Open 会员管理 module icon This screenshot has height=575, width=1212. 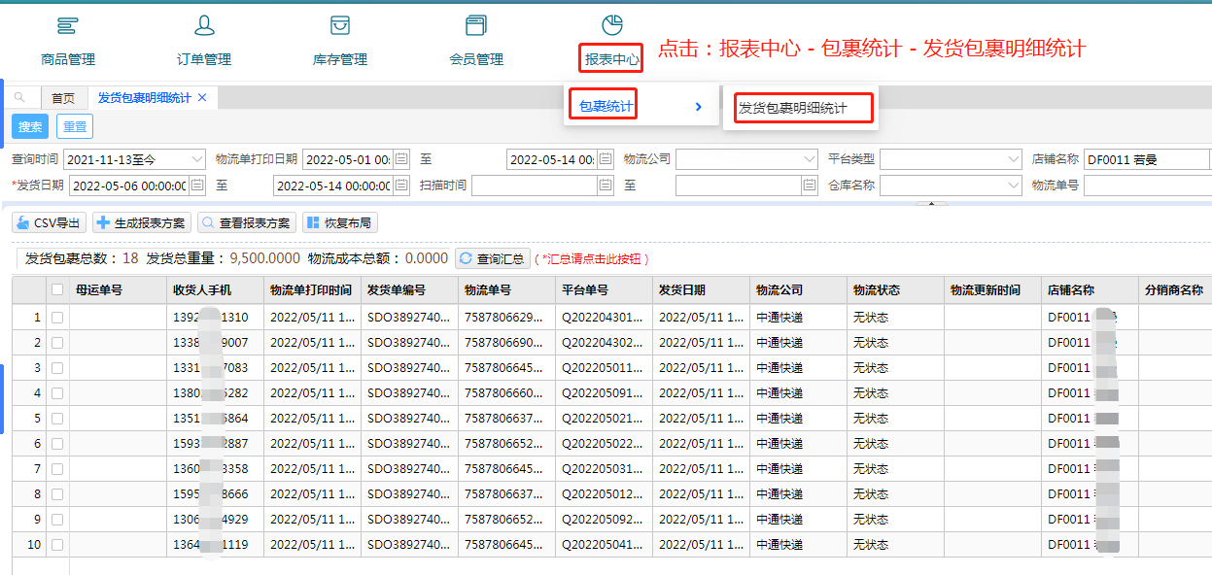[x=476, y=26]
